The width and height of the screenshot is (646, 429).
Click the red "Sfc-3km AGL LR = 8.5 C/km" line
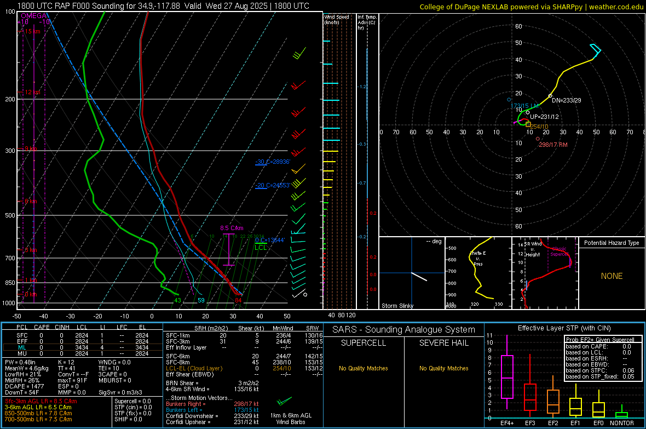pos(41,401)
